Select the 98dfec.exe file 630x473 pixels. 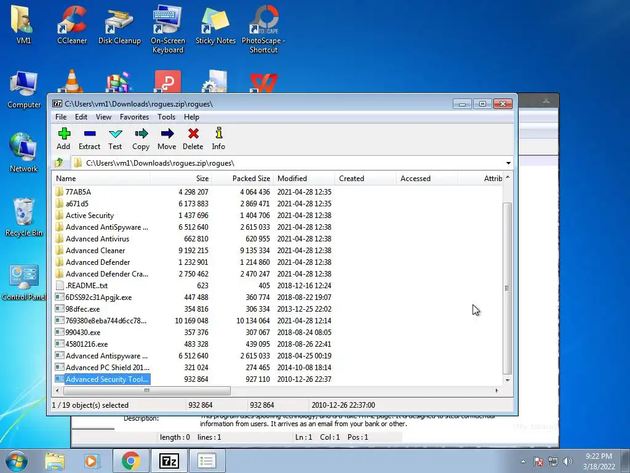click(x=82, y=309)
